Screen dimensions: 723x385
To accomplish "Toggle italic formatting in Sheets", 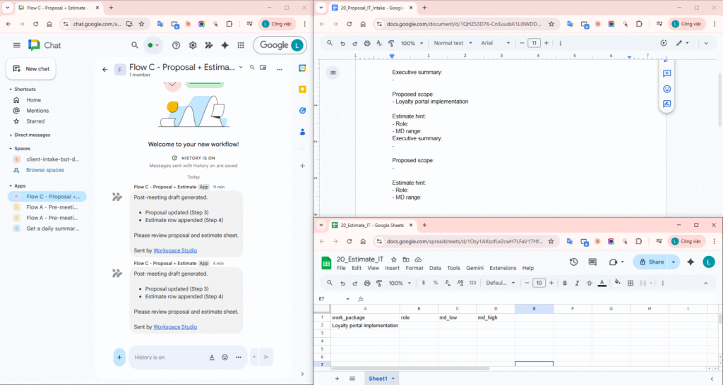I will [x=577, y=283].
